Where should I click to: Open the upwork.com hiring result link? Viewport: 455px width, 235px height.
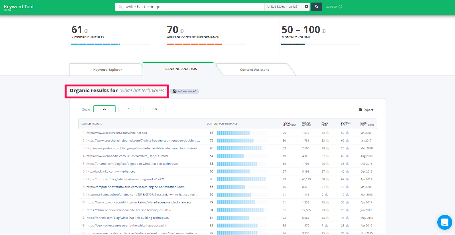pyautogui.click(x=139, y=202)
